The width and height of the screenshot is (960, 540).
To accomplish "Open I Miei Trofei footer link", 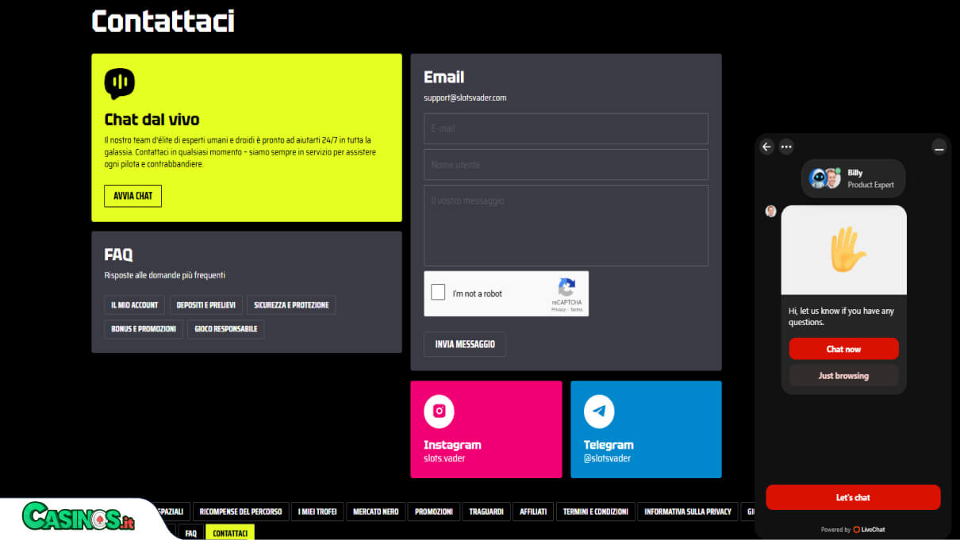I will (x=317, y=511).
